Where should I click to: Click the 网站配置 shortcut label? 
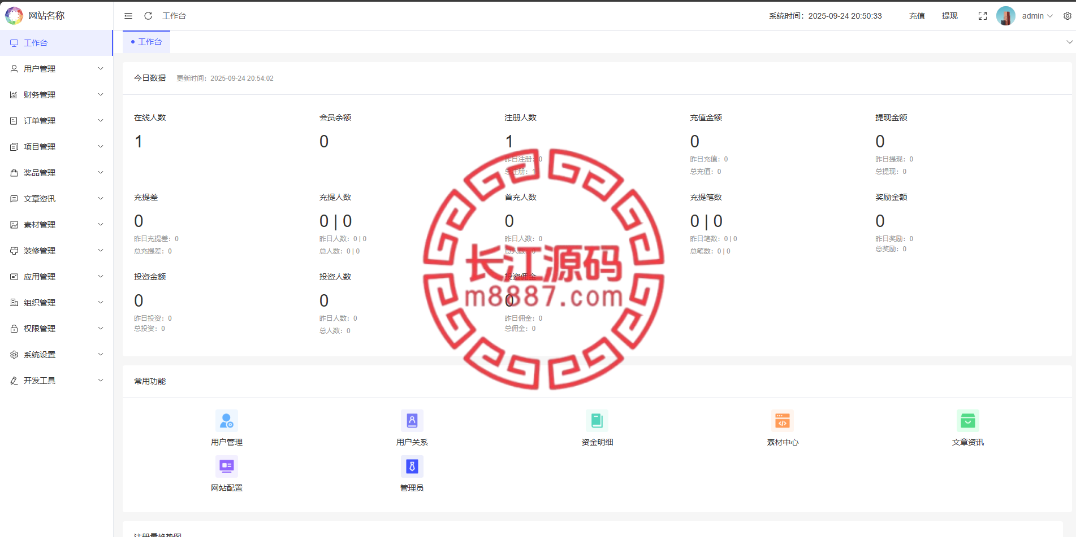[227, 488]
